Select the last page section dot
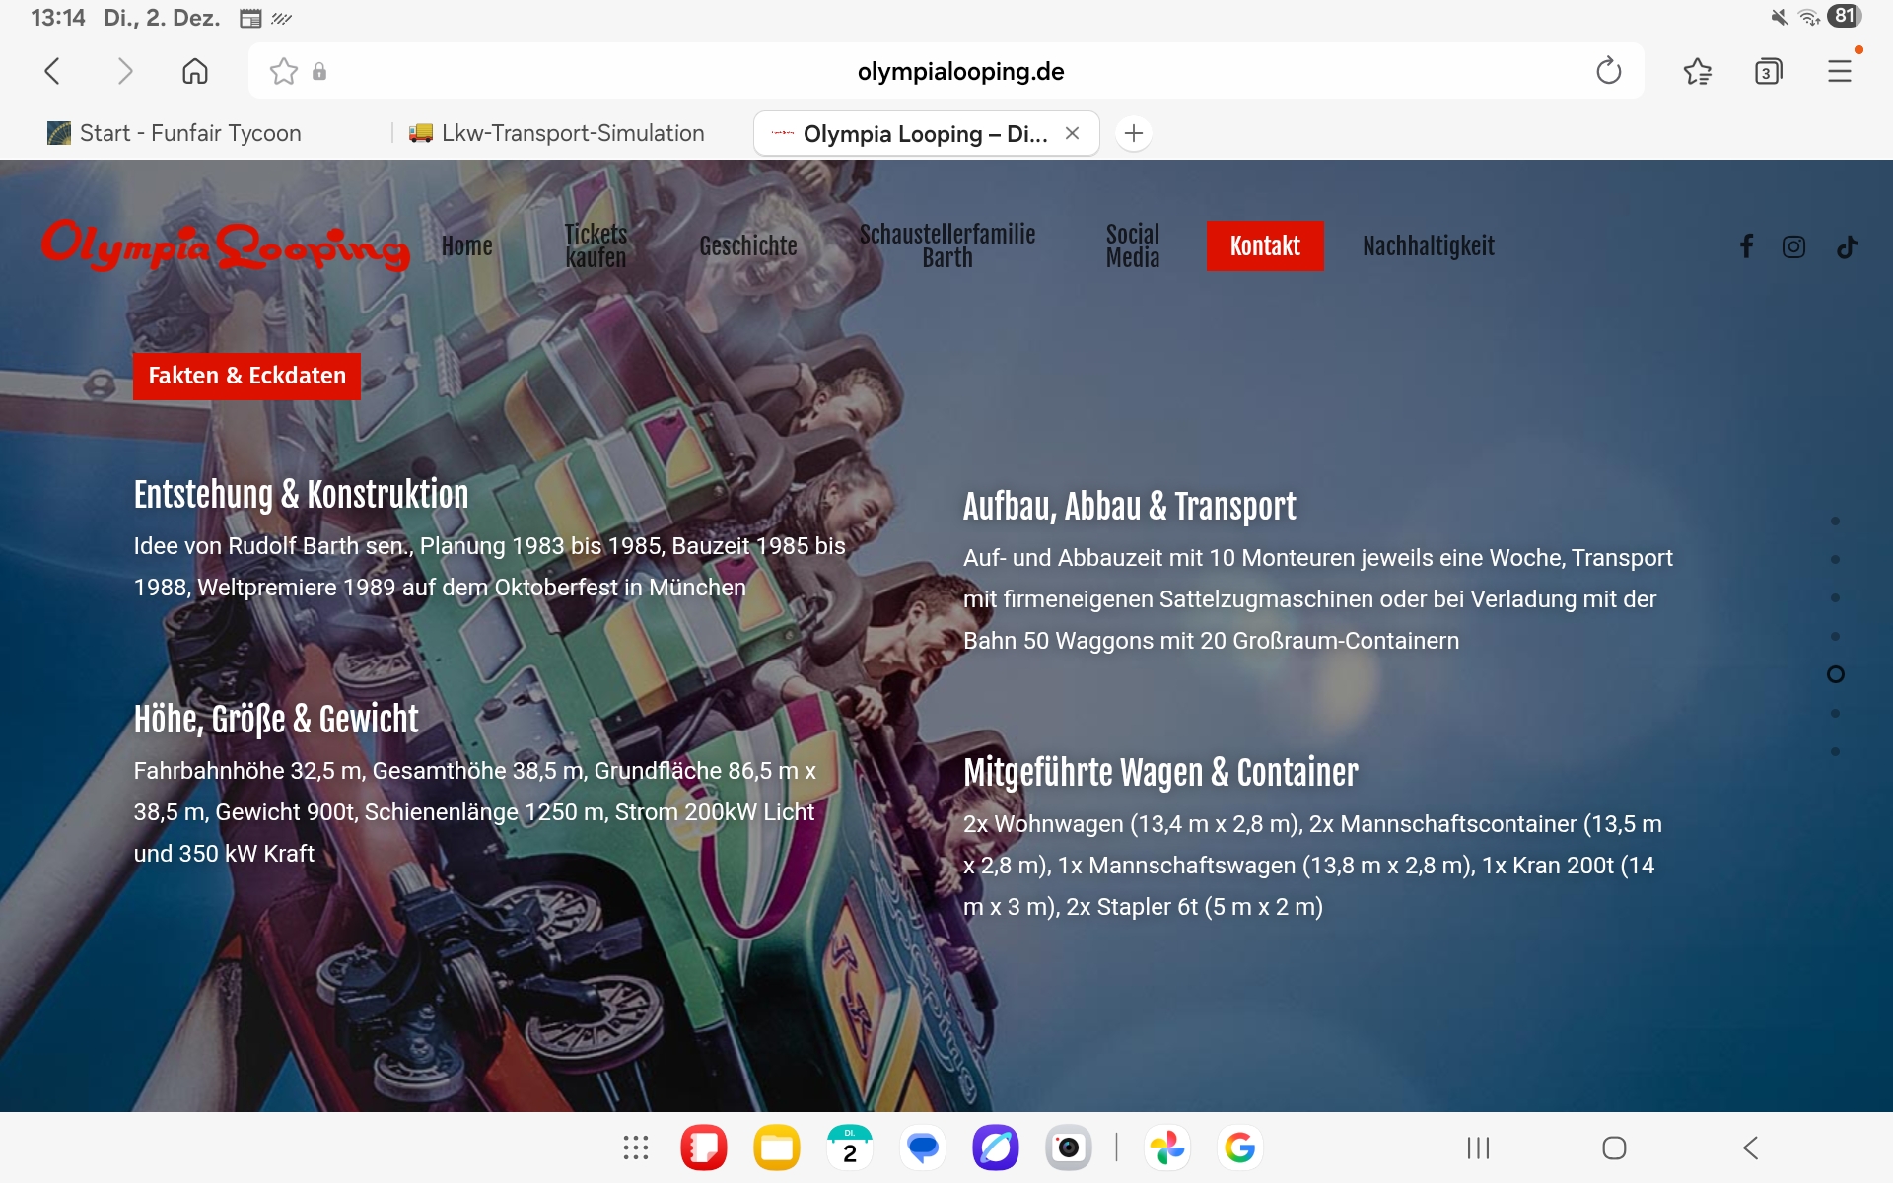Screen dimensions: 1893x1183 pyautogui.click(x=1835, y=752)
